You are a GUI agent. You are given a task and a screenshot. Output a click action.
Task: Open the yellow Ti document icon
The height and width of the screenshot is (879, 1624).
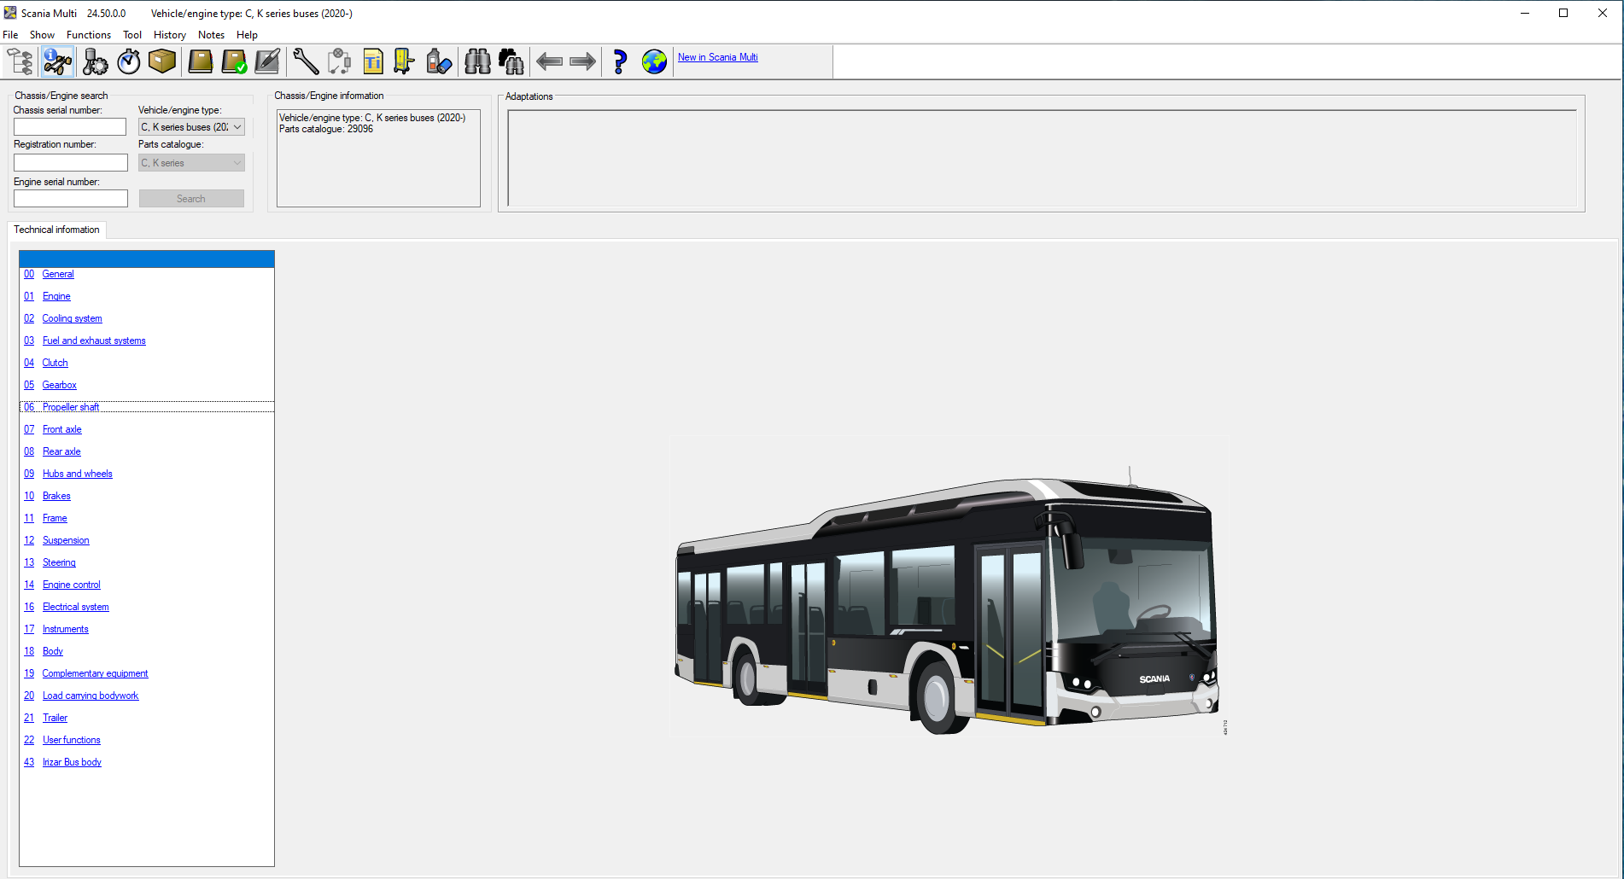pyautogui.click(x=373, y=61)
